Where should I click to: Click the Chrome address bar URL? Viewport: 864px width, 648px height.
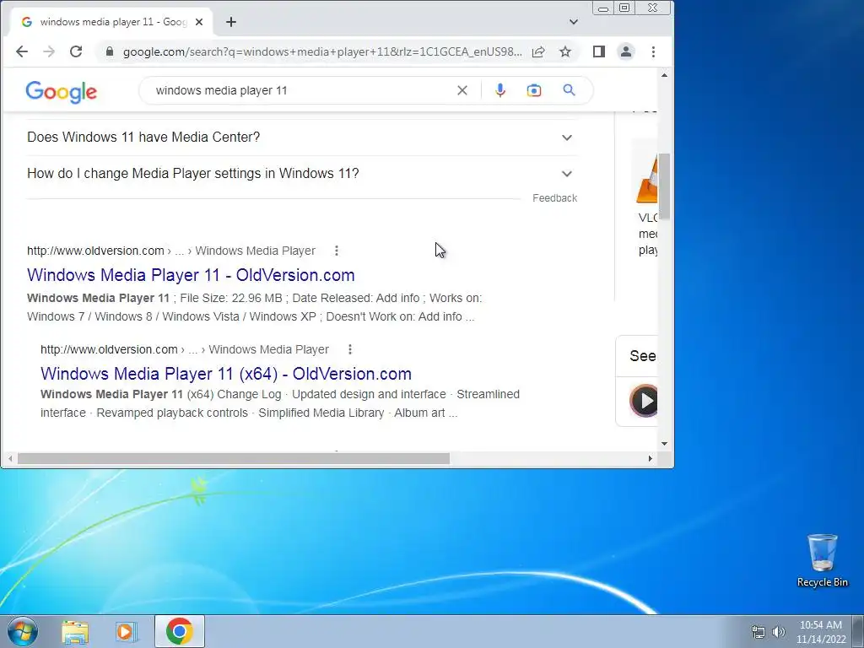[x=322, y=51]
